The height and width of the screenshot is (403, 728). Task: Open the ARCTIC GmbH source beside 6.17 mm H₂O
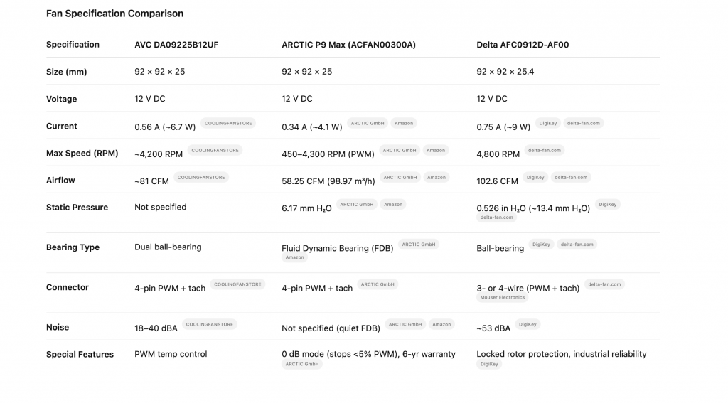point(357,204)
